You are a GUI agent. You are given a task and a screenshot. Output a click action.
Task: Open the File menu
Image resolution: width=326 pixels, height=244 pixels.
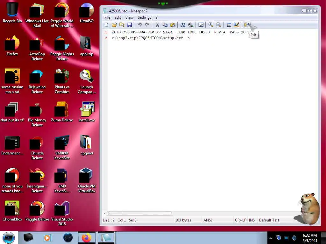point(107,17)
